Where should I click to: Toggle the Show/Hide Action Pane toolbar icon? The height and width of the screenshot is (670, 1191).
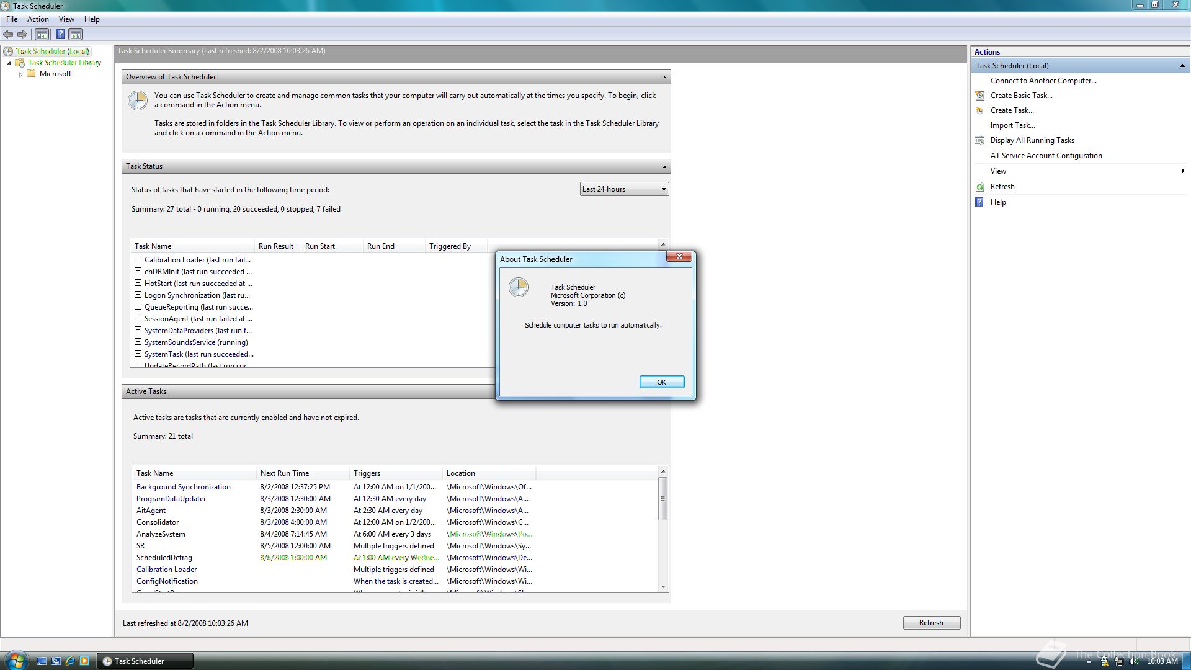coord(75,35)
